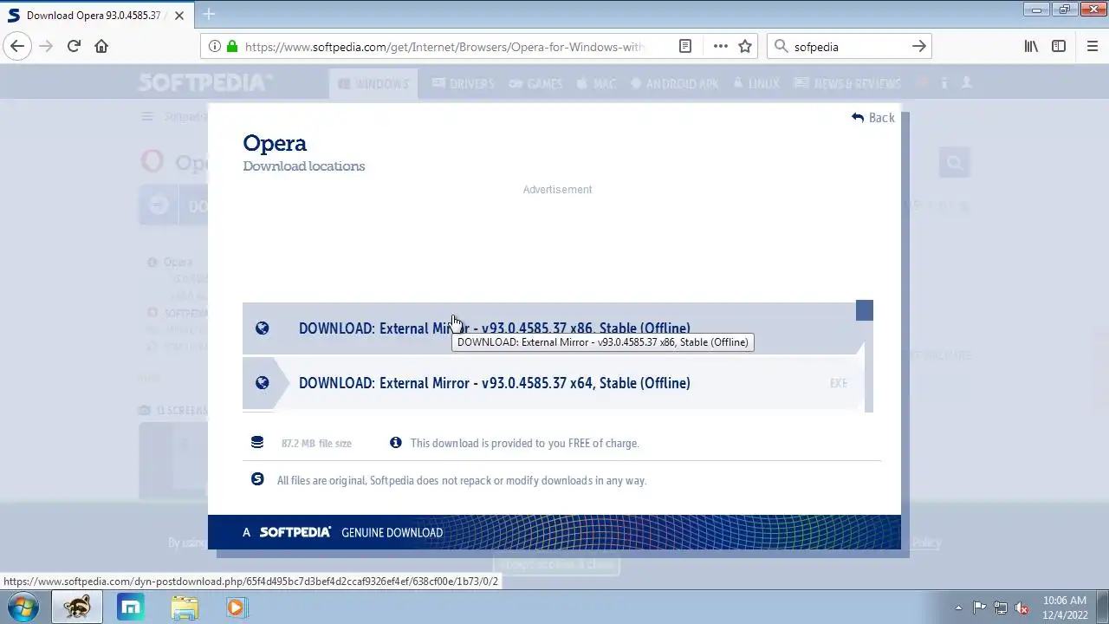
Task: Open the GAMES section in Softpedia navigation
Action: (535, 84)
